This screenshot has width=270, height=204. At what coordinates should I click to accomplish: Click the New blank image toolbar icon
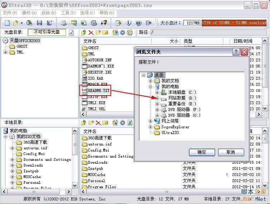(7, 23)
